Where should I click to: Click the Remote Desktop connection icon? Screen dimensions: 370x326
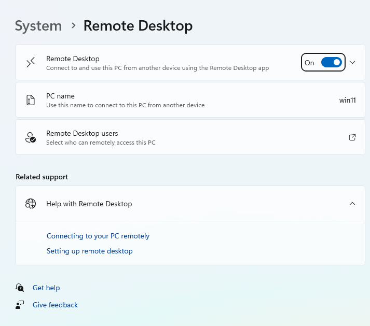pos(31,63)
